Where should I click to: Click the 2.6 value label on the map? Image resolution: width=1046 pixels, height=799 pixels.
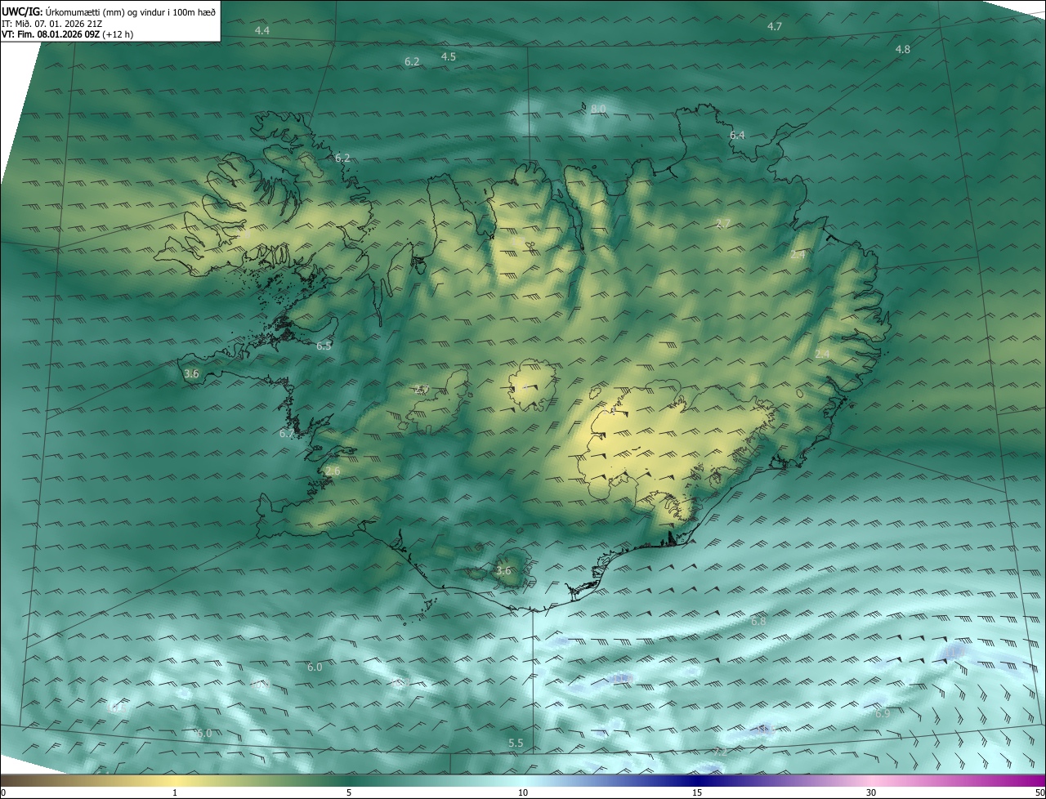click(333, 471)
